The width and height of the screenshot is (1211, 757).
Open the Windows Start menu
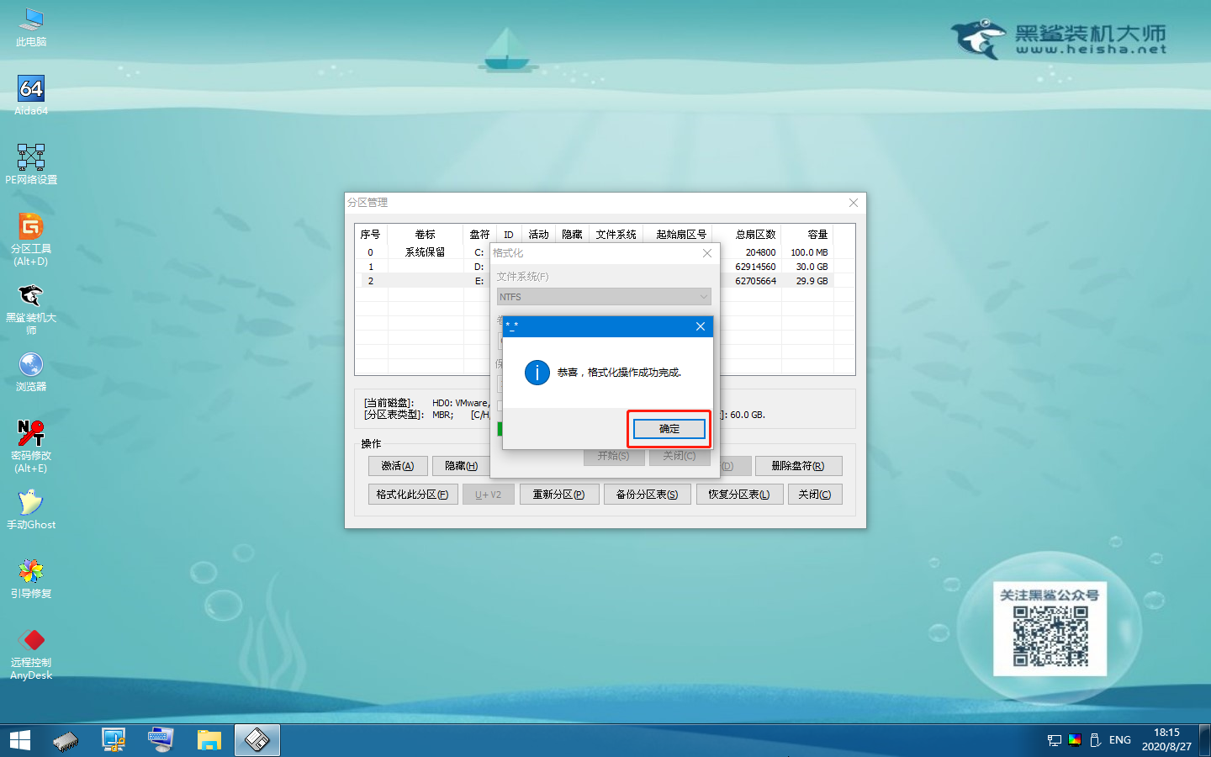click(20, 740)
